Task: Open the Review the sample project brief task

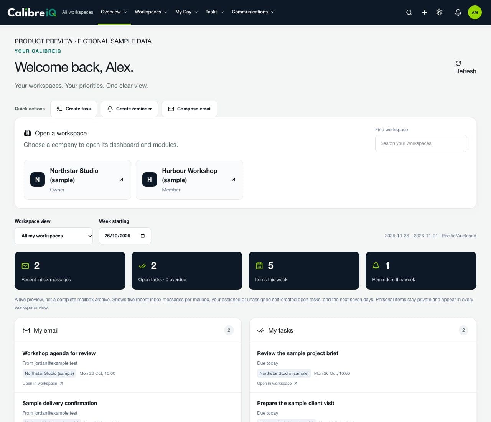Action: click(x=297, y=353)
